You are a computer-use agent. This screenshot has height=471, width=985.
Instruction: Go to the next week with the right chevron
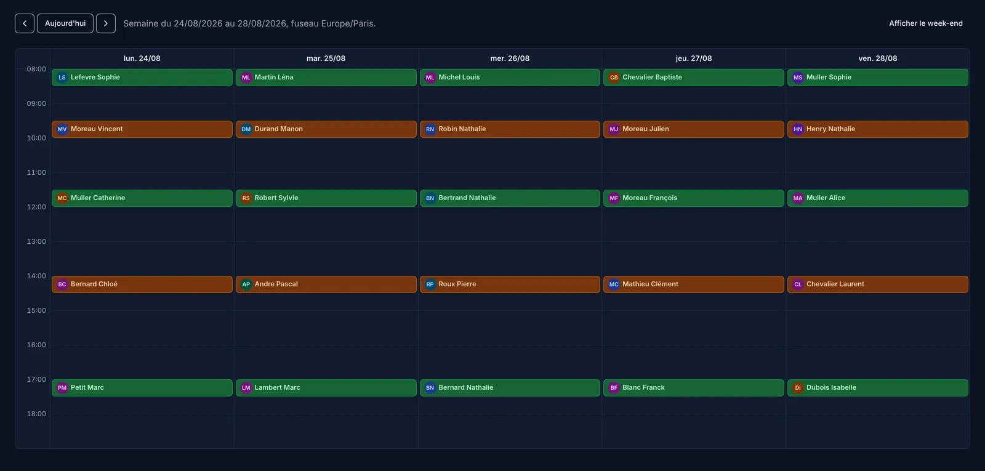(106, 23)
